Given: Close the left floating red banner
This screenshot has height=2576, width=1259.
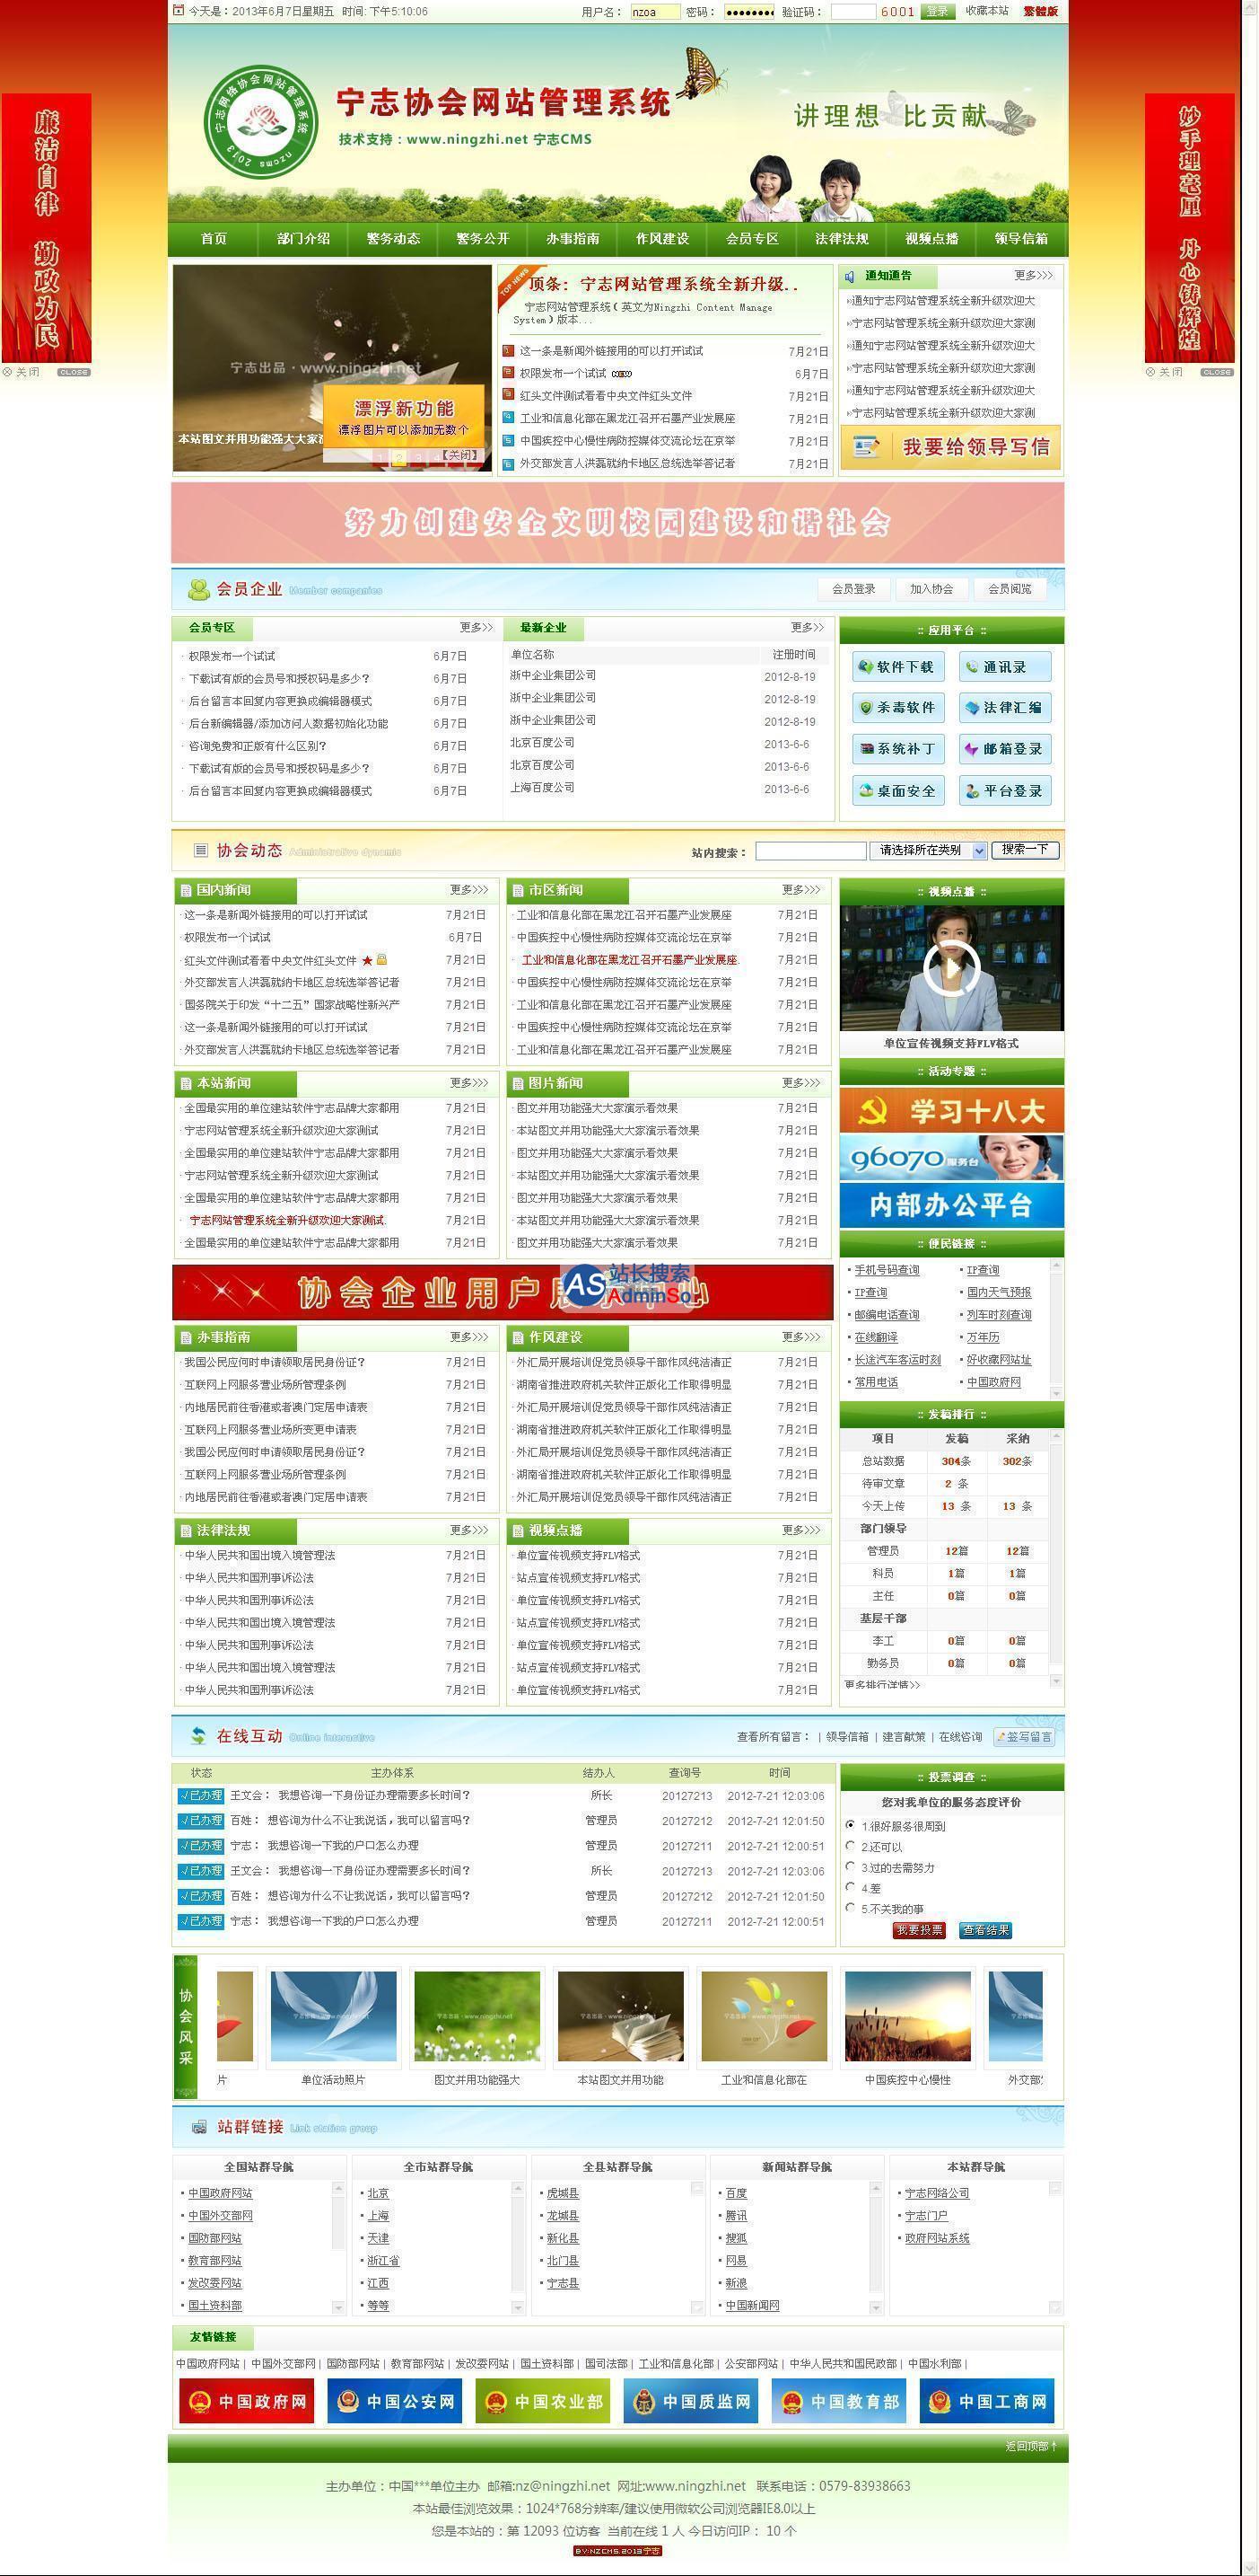Looking at the screenshot, I should pos(73,372).
